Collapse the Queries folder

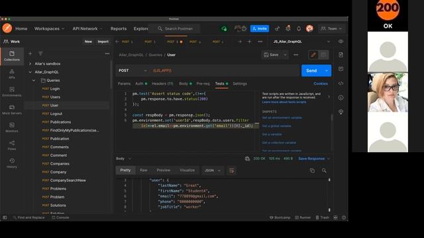[34, 81]
